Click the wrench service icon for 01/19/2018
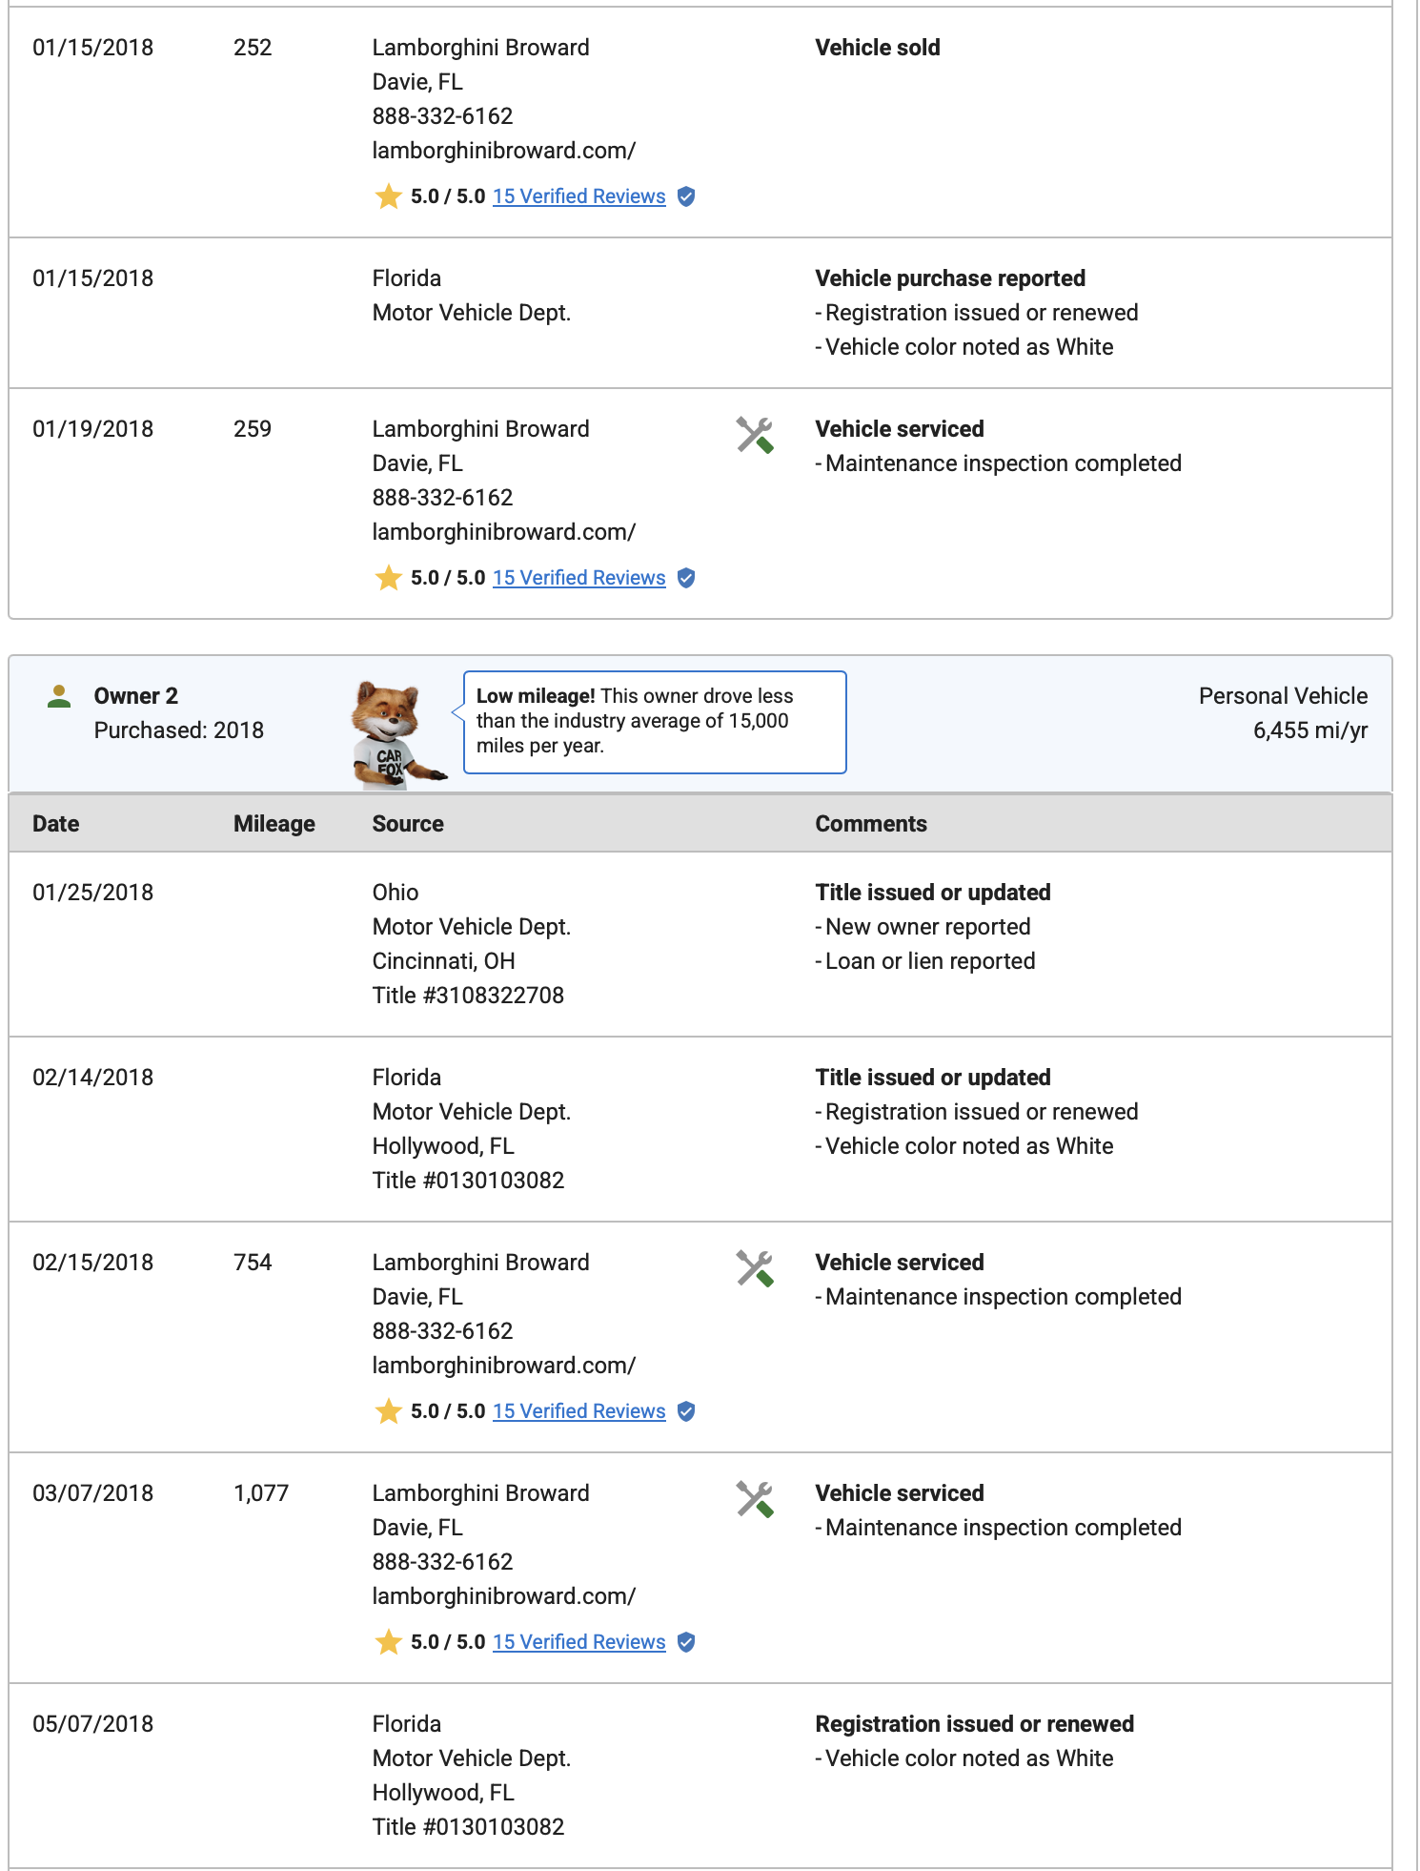This screenshot has height=1871, width=1420. click(x=754, y=436)
